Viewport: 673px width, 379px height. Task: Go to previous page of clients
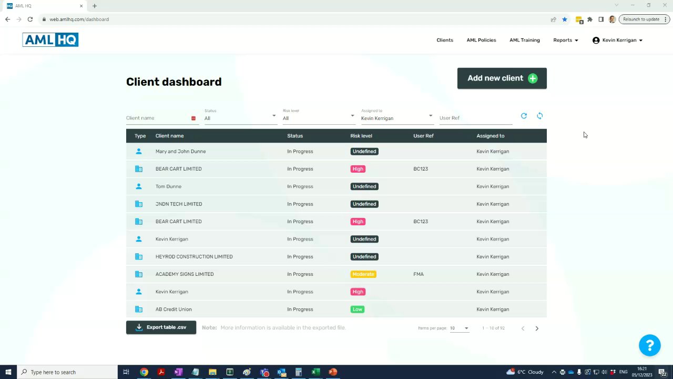pos(523,328)
